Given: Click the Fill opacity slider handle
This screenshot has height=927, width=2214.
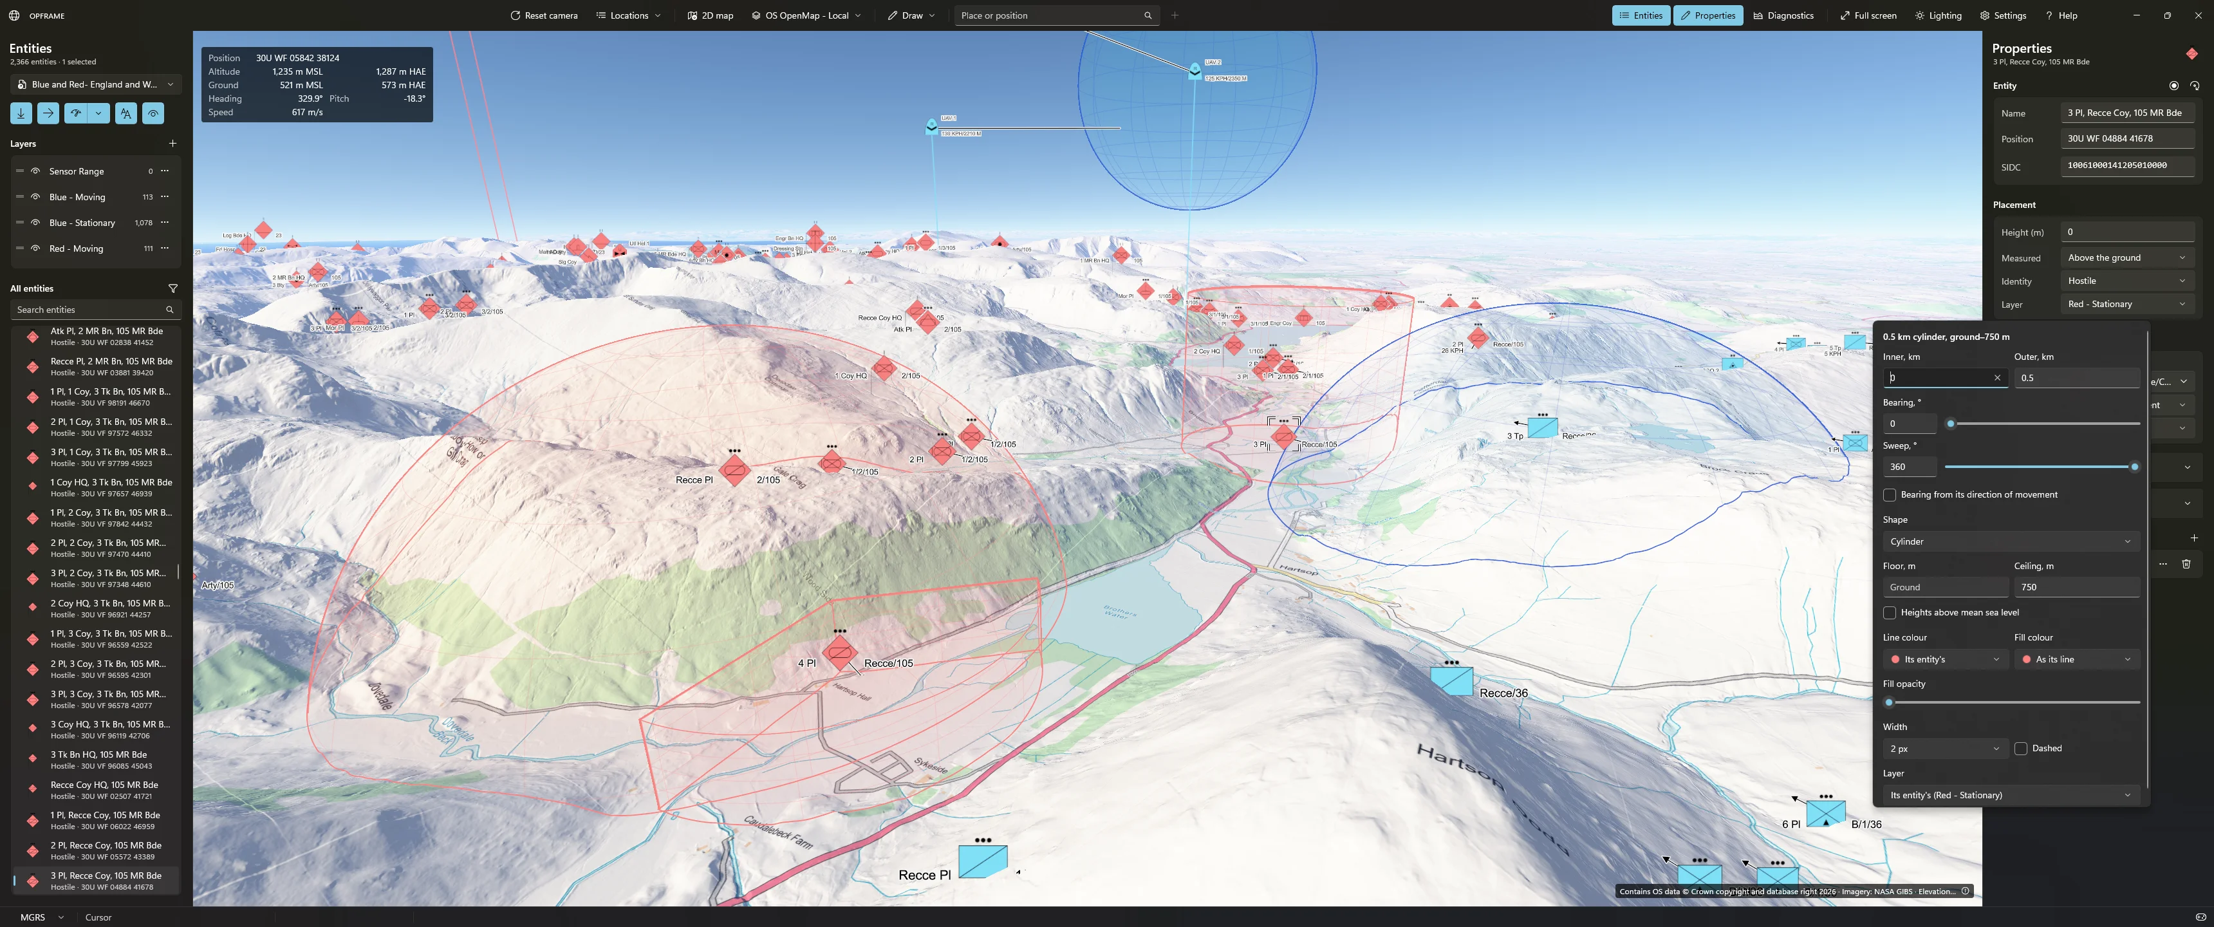Looking at the screenshot, I should pos(1888,702).
